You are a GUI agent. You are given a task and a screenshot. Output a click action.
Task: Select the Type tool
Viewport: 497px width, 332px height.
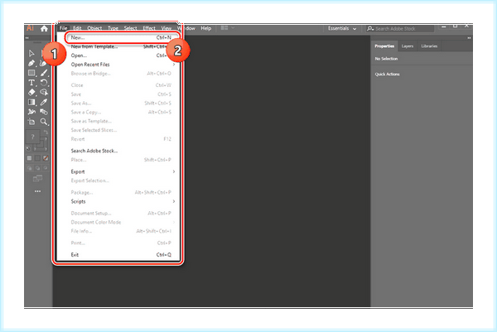(31, 83)
